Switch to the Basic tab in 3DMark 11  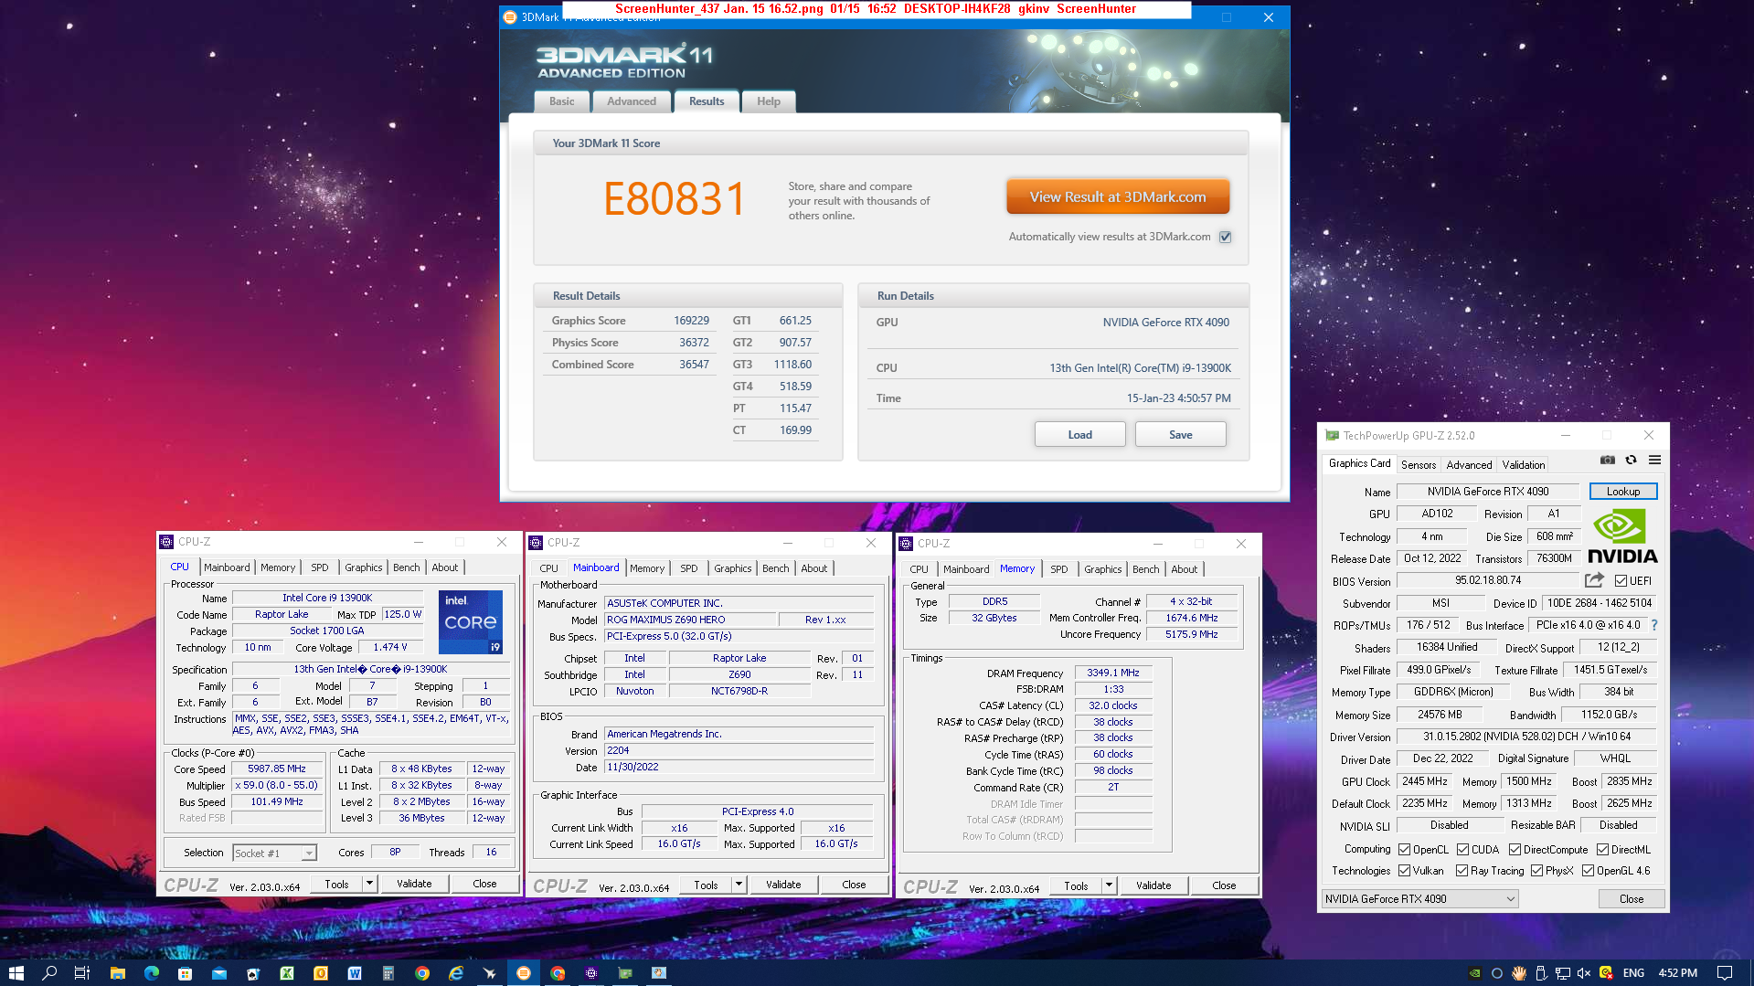pos(562,101)
